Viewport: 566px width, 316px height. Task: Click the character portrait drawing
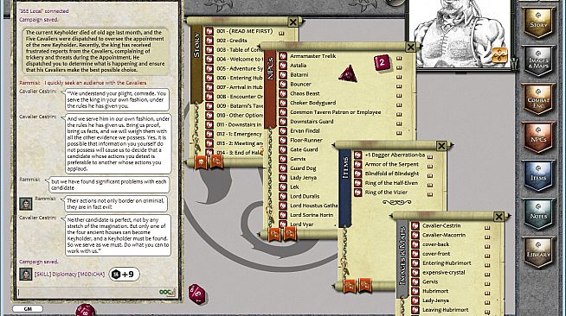tap(460, 33)
